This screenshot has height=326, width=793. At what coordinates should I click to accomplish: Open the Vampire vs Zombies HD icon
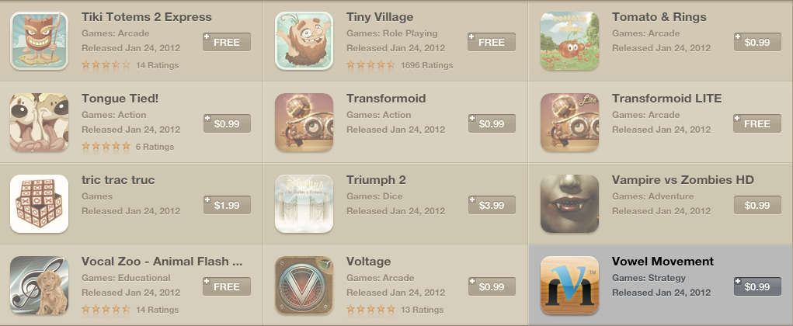(569, 203)
